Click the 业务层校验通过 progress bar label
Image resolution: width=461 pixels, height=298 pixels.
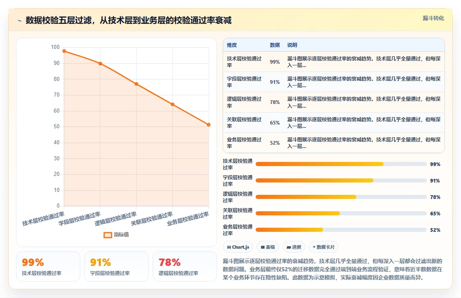(x=237, y=230)
